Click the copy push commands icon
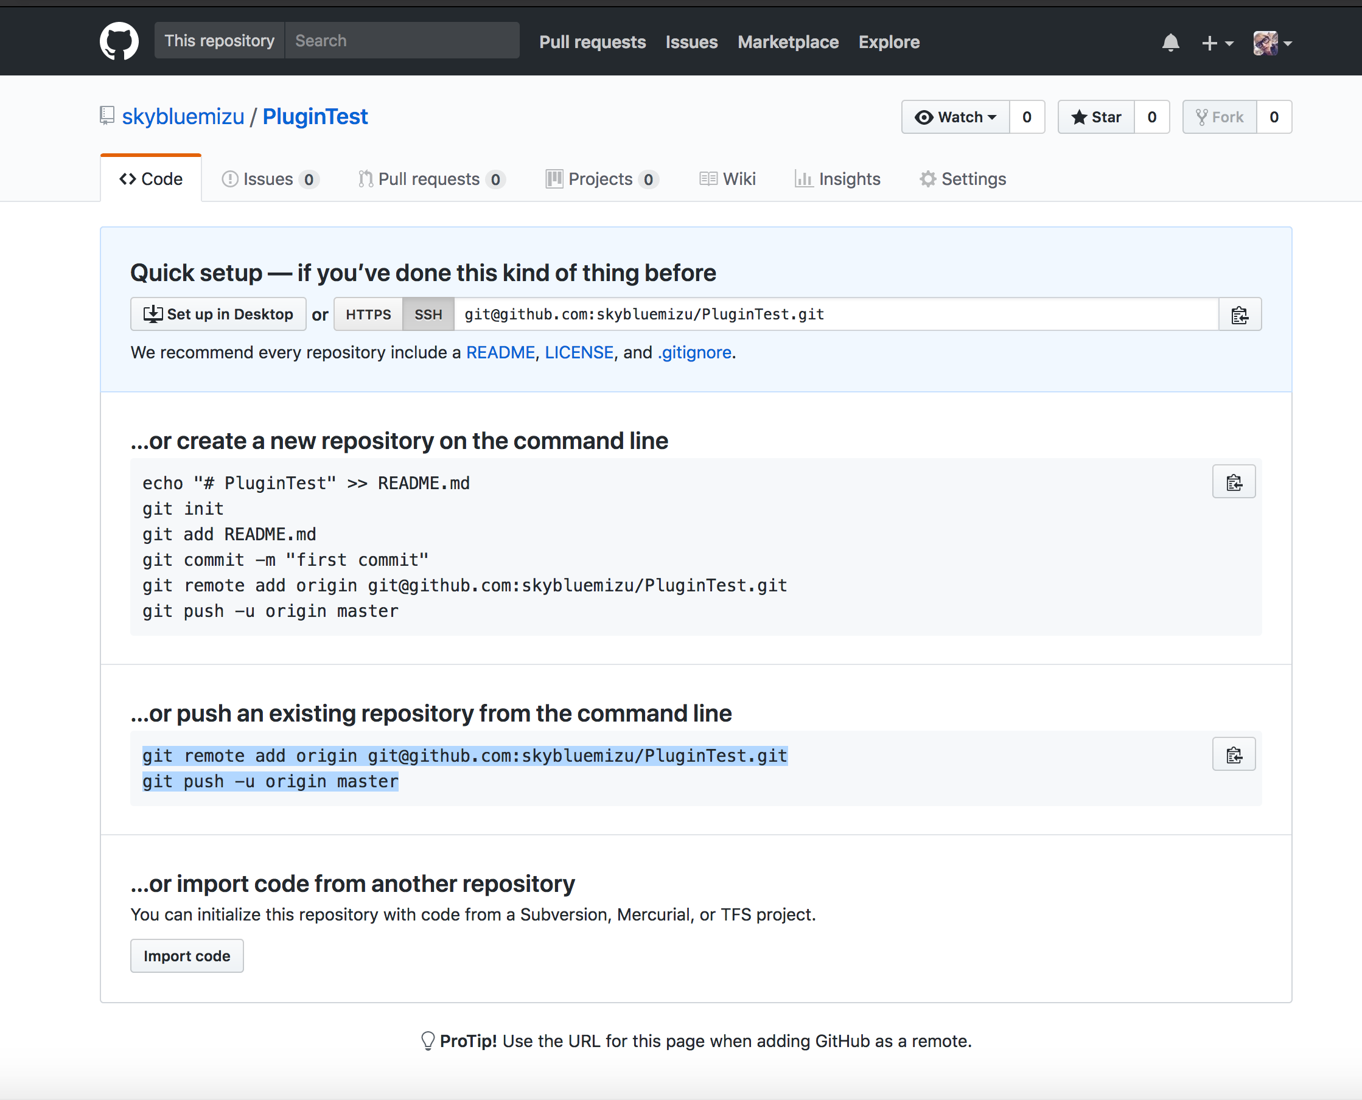 tap(1234, 754)
